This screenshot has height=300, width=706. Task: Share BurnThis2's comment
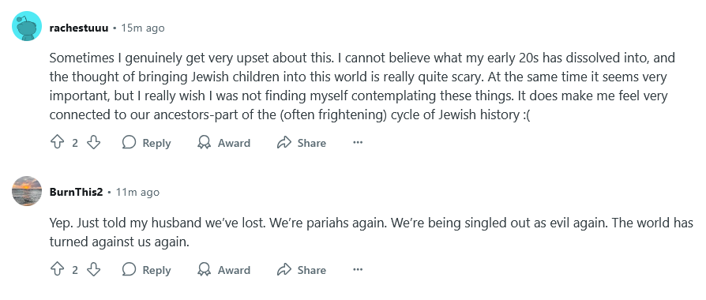point(302,270)
